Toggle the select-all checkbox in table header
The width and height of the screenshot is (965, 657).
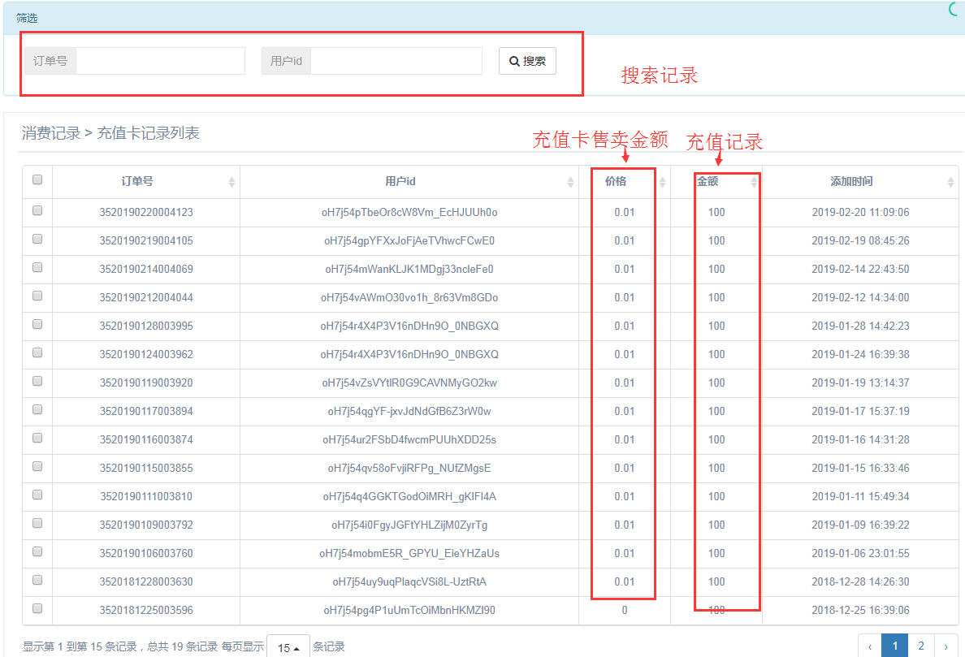(37, 180)
